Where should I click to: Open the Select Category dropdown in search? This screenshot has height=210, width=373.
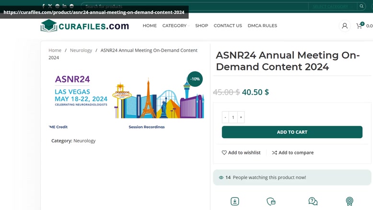(x=333, y=6)
